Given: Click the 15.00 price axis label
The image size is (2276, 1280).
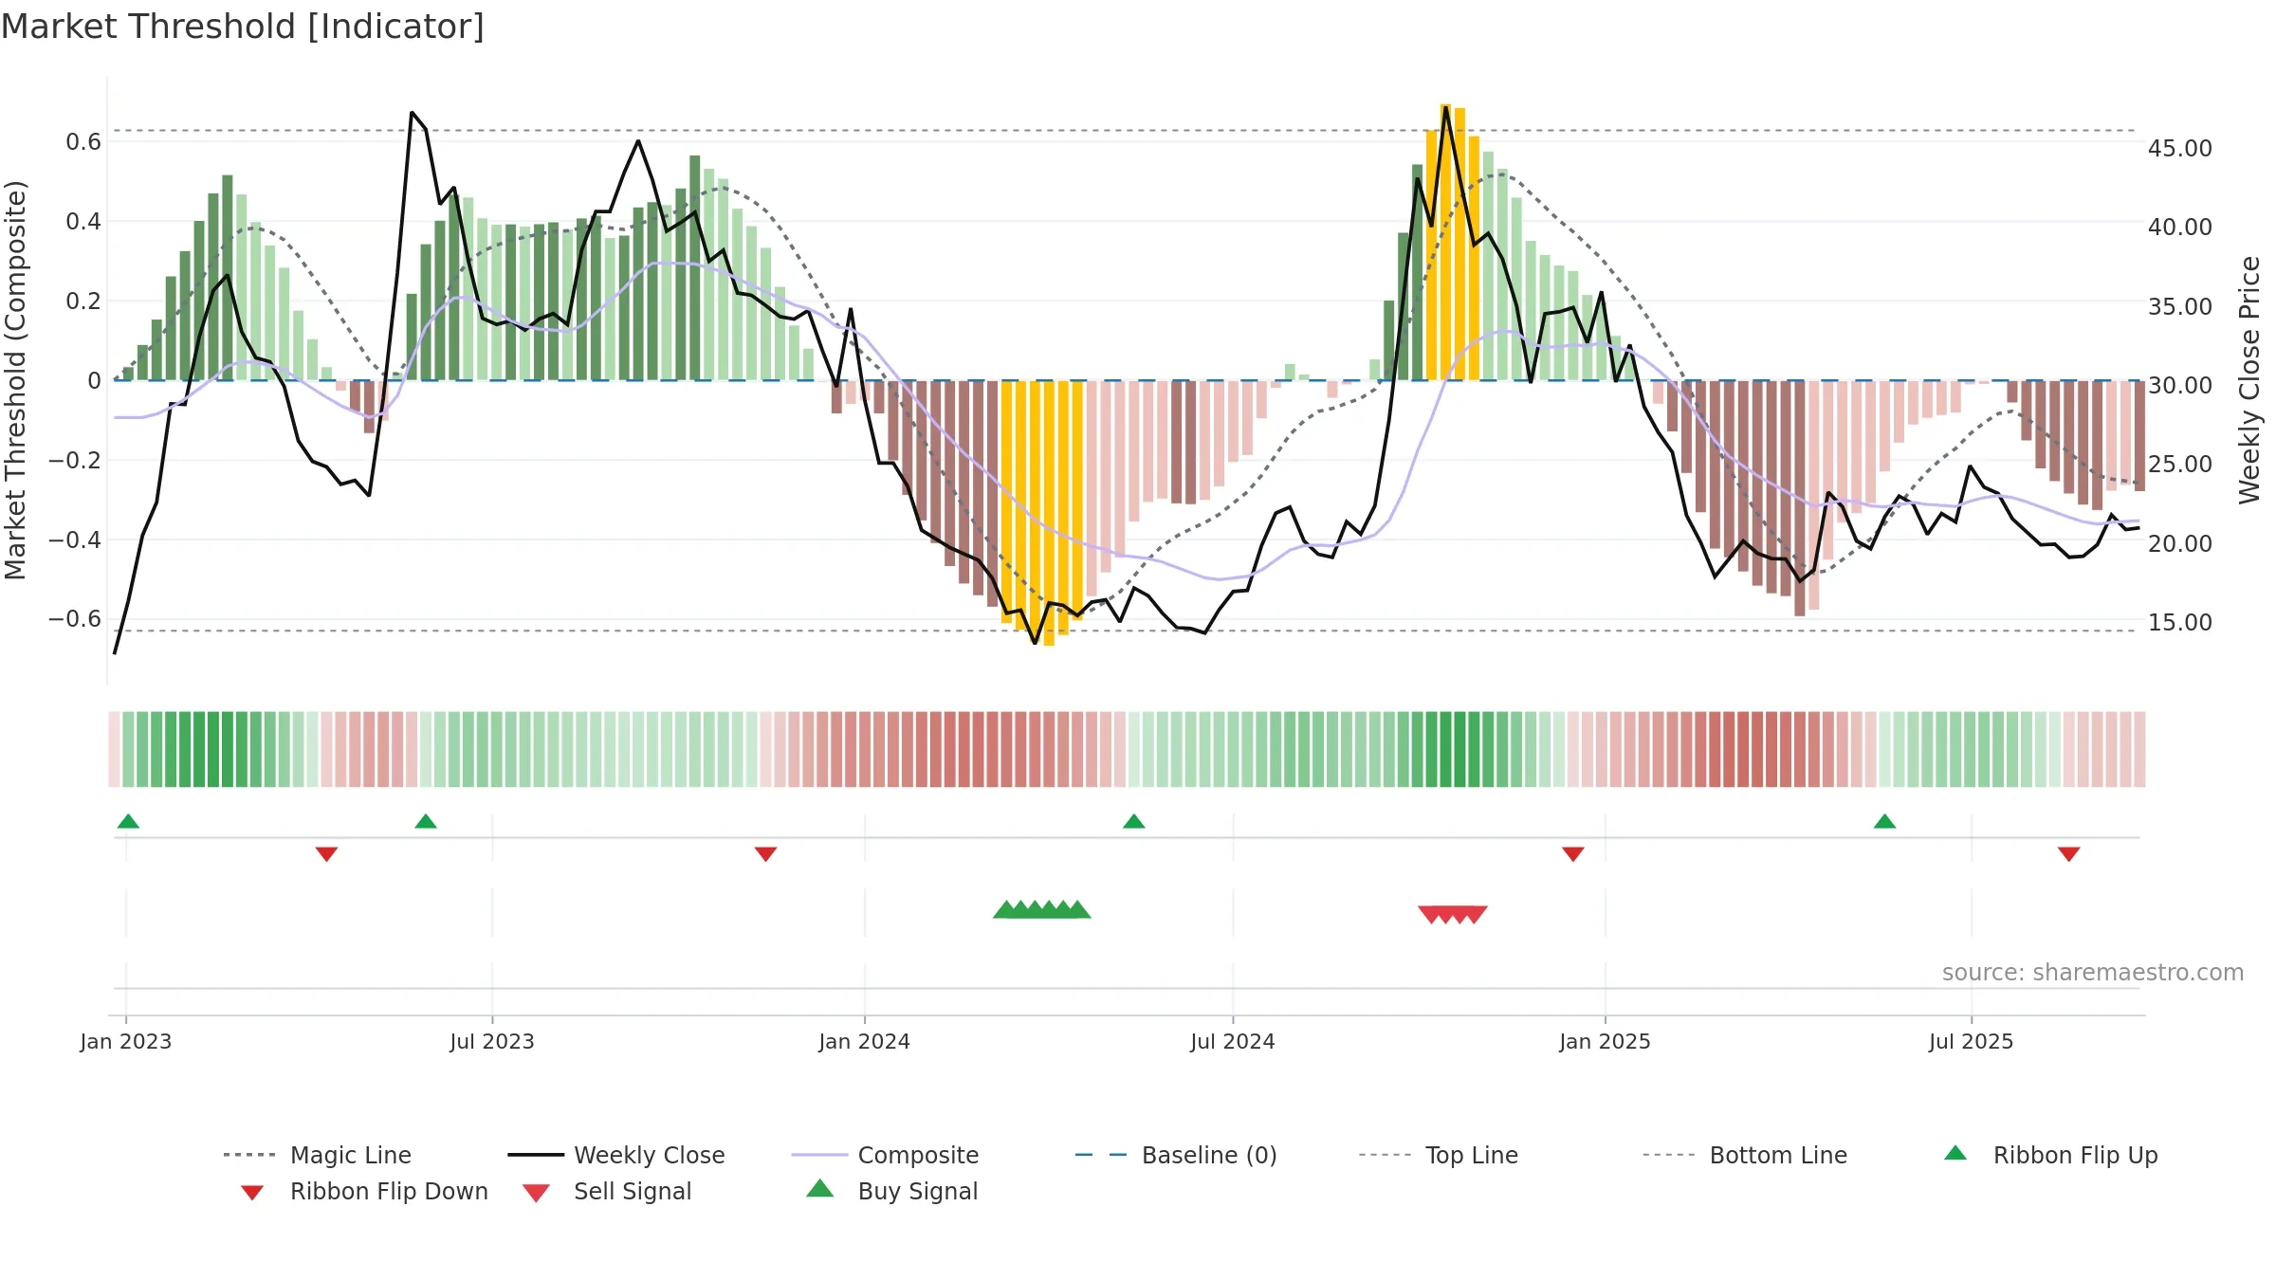Looking at the screenshot, I should click(x=2180, y=623).
